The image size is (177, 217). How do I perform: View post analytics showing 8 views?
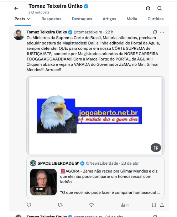tap(125, 205)
